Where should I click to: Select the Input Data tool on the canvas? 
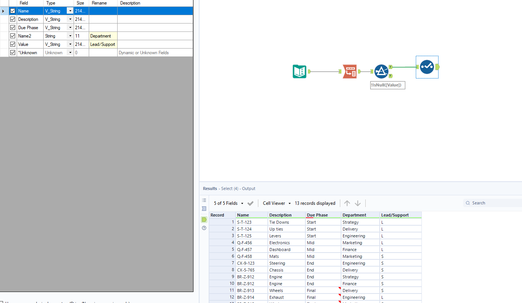point(299,71)
